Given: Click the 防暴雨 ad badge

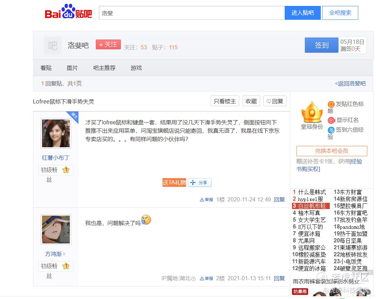Looking at the screenshot, I should (300, 292).
